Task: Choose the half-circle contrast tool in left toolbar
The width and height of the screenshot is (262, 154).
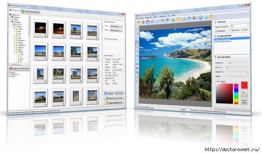Action: [137, 56]
